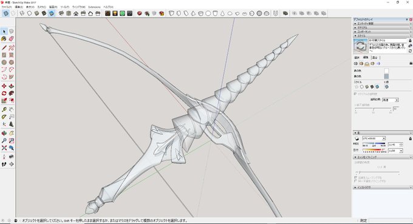Click the magnet extension icon
Screen dimensions: 413x224
[276, 13]
